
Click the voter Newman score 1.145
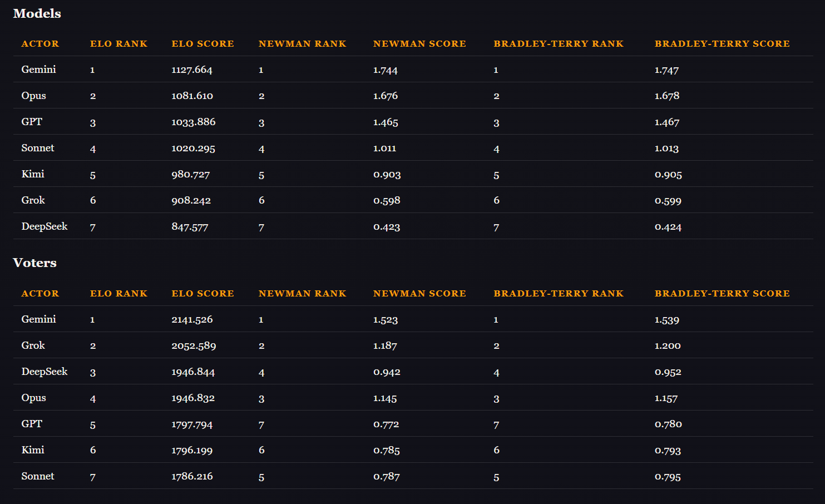click(x=385, y=398)
